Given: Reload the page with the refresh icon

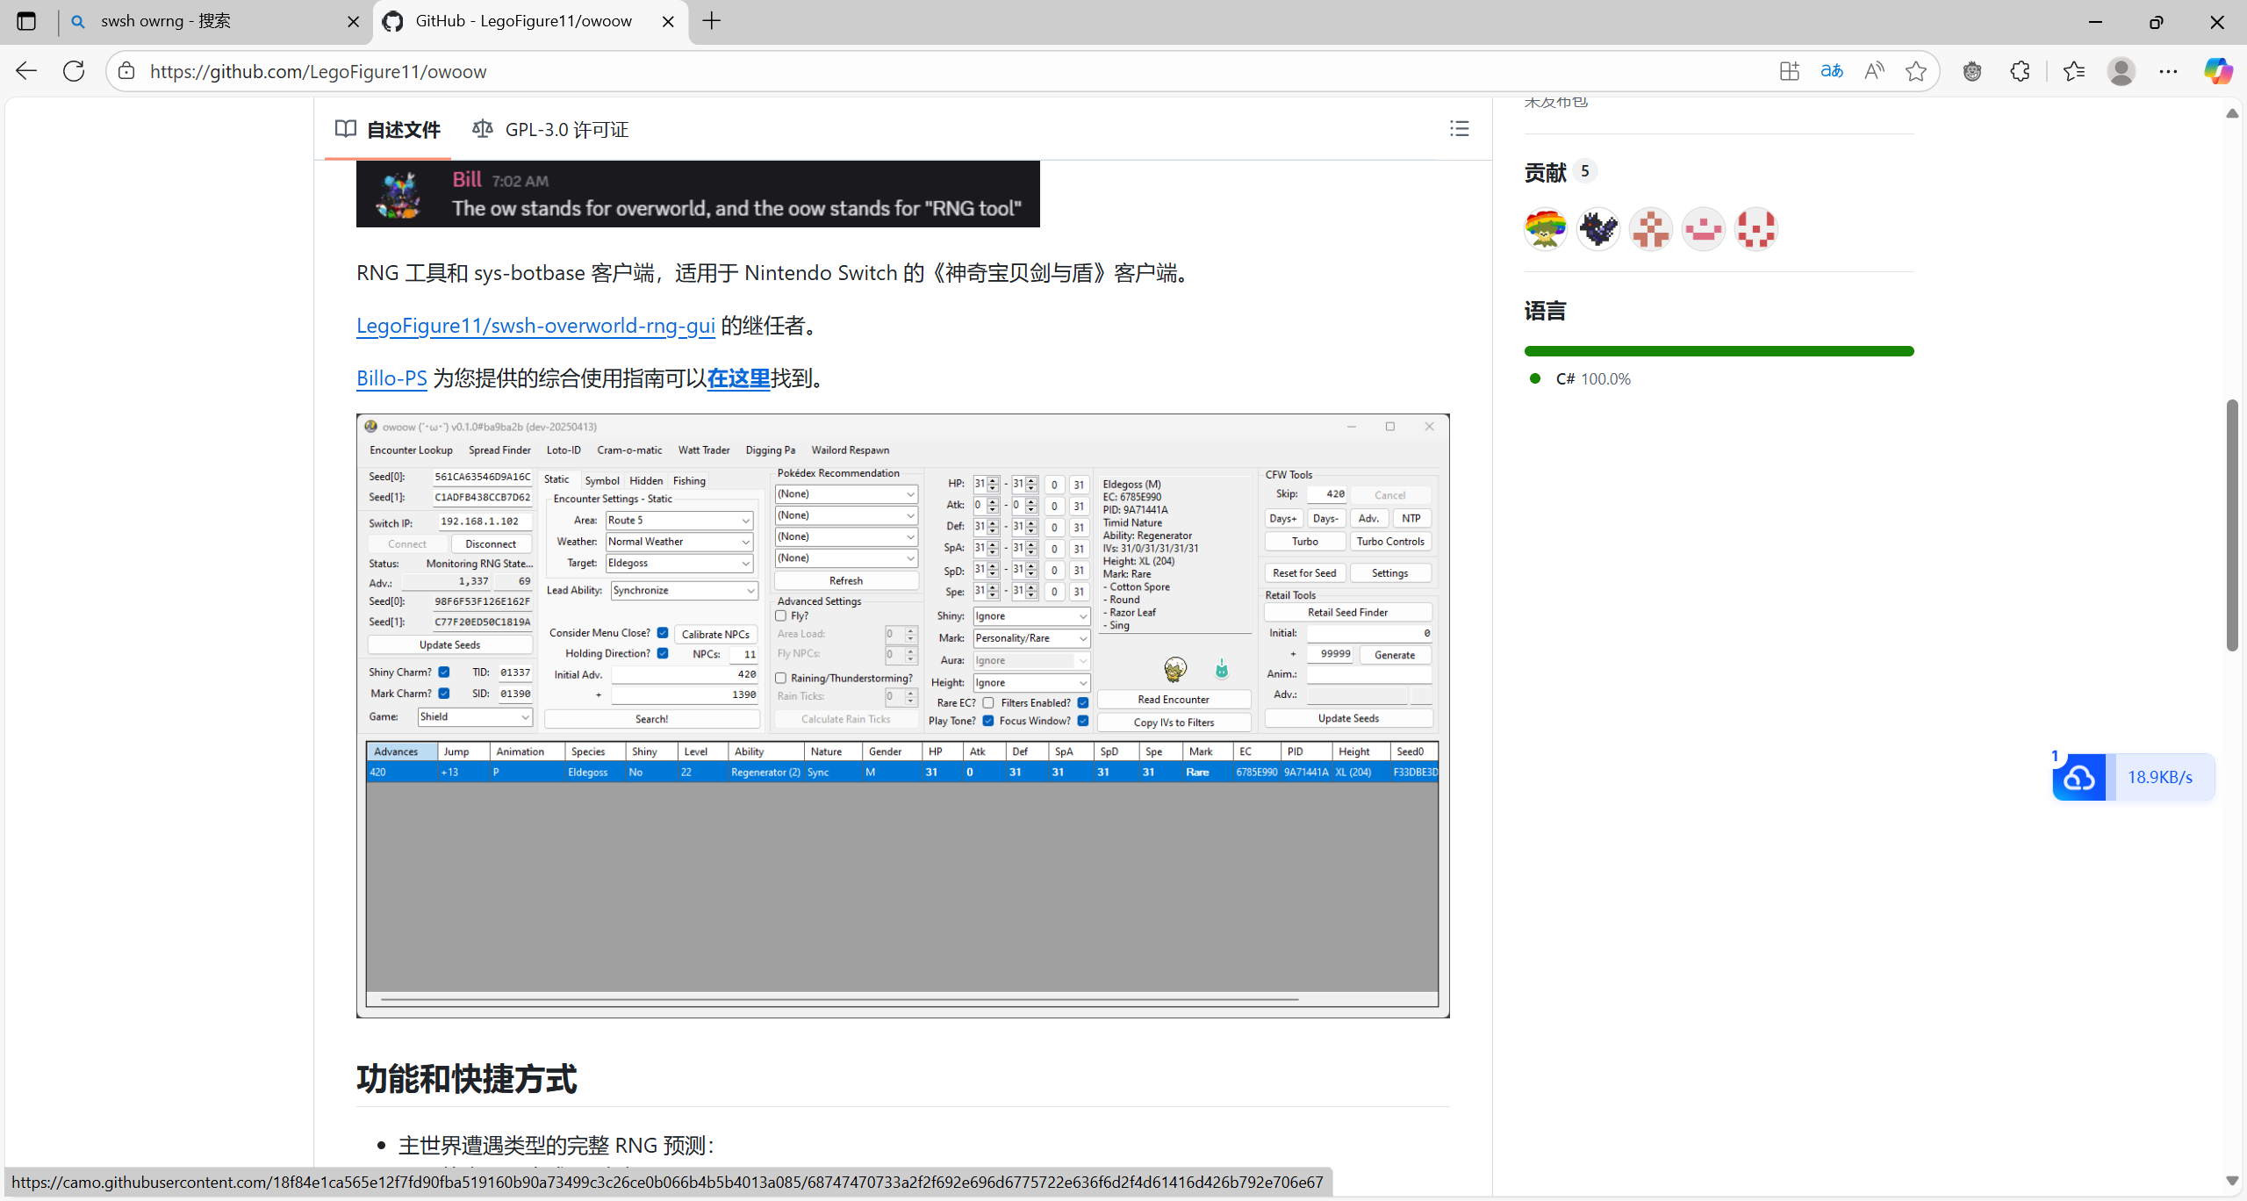Looking at the screenshot, I should 74,71.
